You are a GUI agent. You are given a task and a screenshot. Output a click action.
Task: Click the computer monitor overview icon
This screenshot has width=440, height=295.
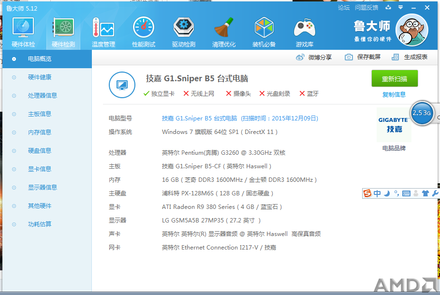122,85
